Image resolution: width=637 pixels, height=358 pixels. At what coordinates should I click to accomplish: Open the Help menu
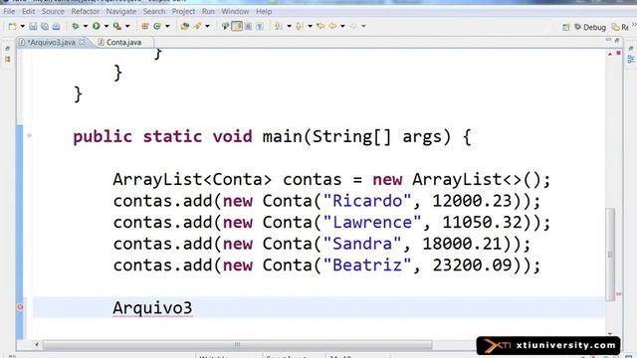264,11
